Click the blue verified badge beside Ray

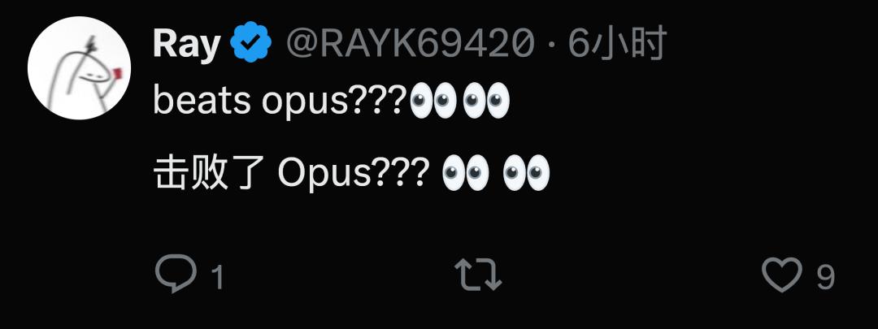coord(250,44)
